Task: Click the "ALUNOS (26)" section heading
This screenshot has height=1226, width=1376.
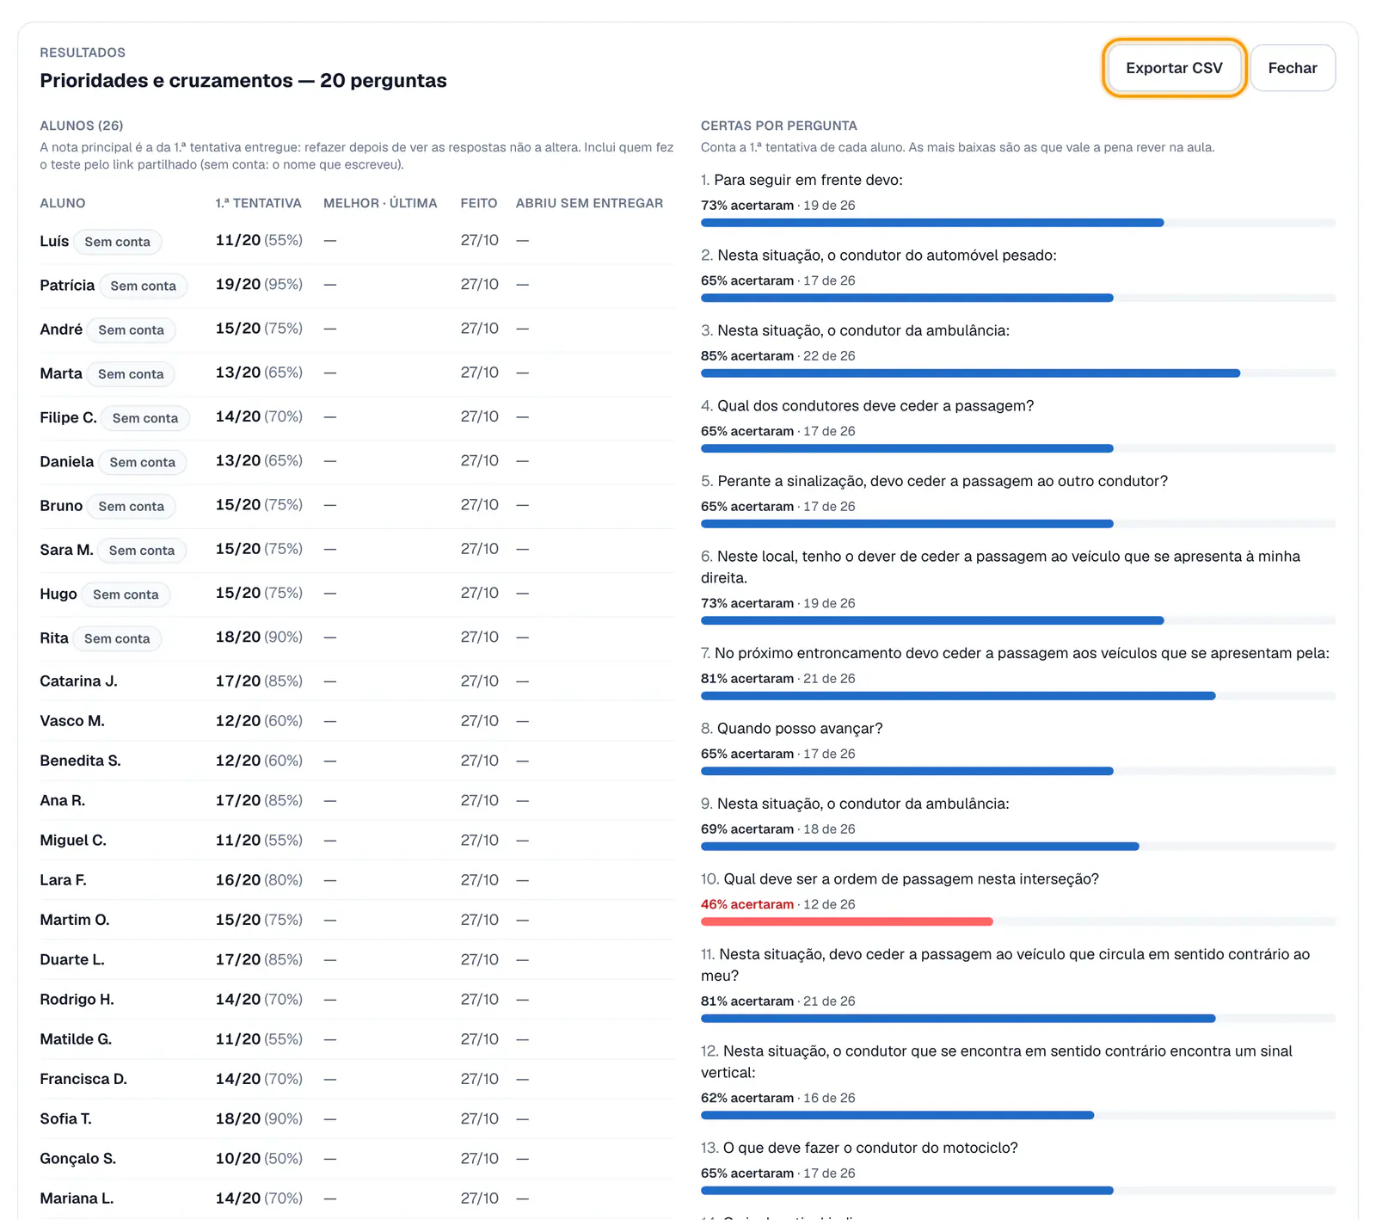Action: tap(82, 126)
